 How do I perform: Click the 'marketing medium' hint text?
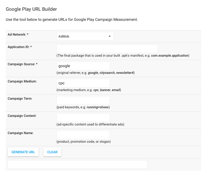tap(89, 90)
